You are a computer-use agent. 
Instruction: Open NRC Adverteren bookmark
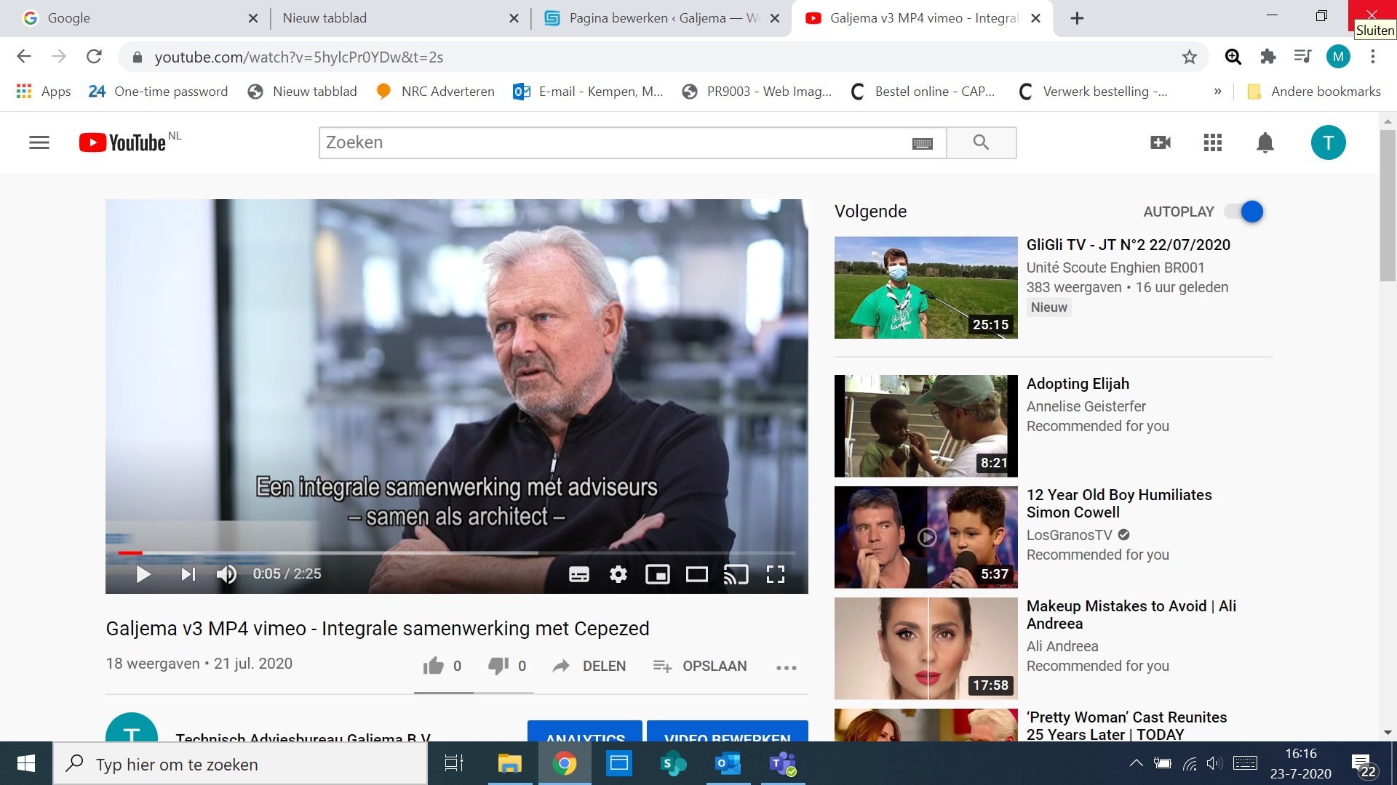coord(435,92)
